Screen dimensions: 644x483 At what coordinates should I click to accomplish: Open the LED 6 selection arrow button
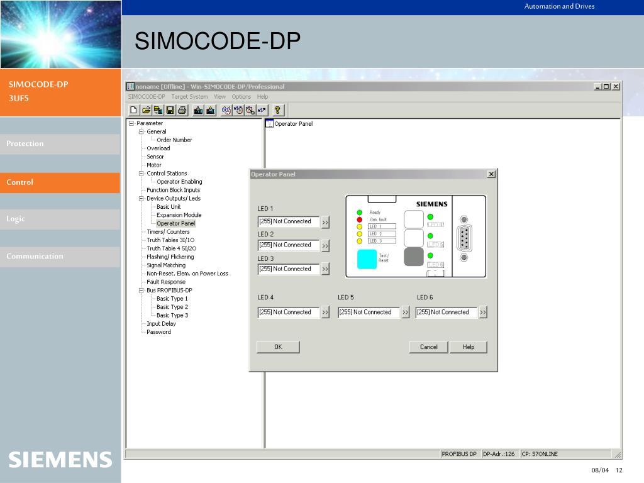pos(483,313)
